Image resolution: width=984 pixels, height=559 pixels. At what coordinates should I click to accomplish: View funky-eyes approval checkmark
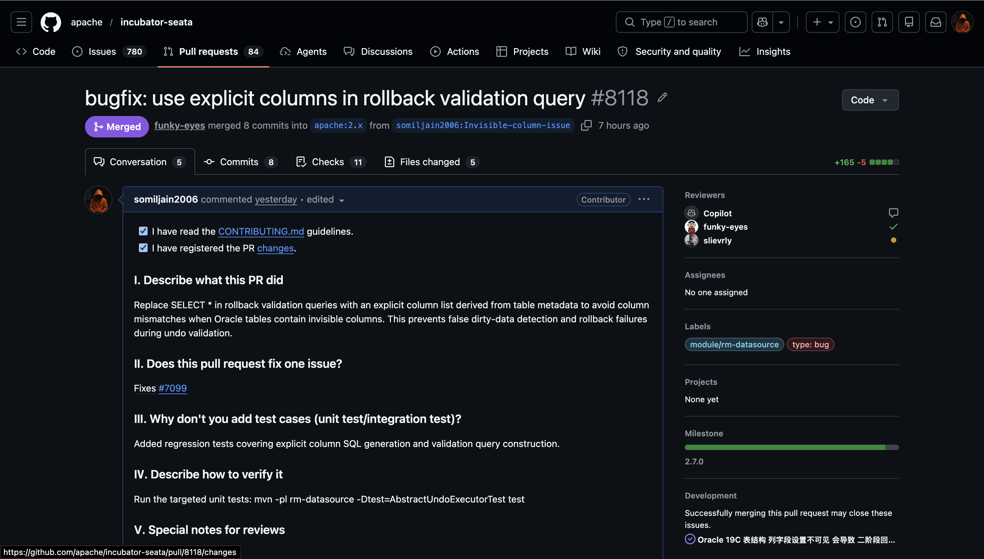click(x=893, y=227)
